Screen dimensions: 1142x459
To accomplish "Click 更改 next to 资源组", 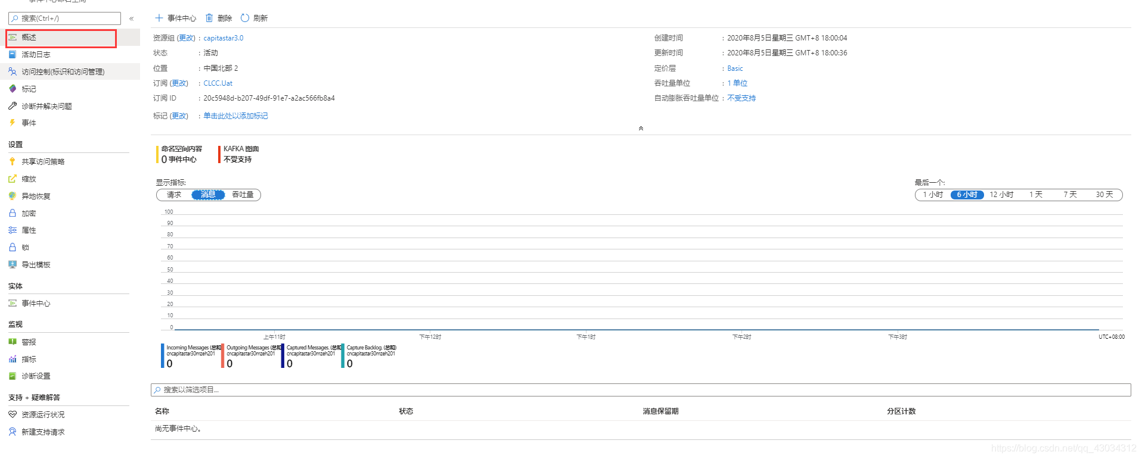I will 186,38.
